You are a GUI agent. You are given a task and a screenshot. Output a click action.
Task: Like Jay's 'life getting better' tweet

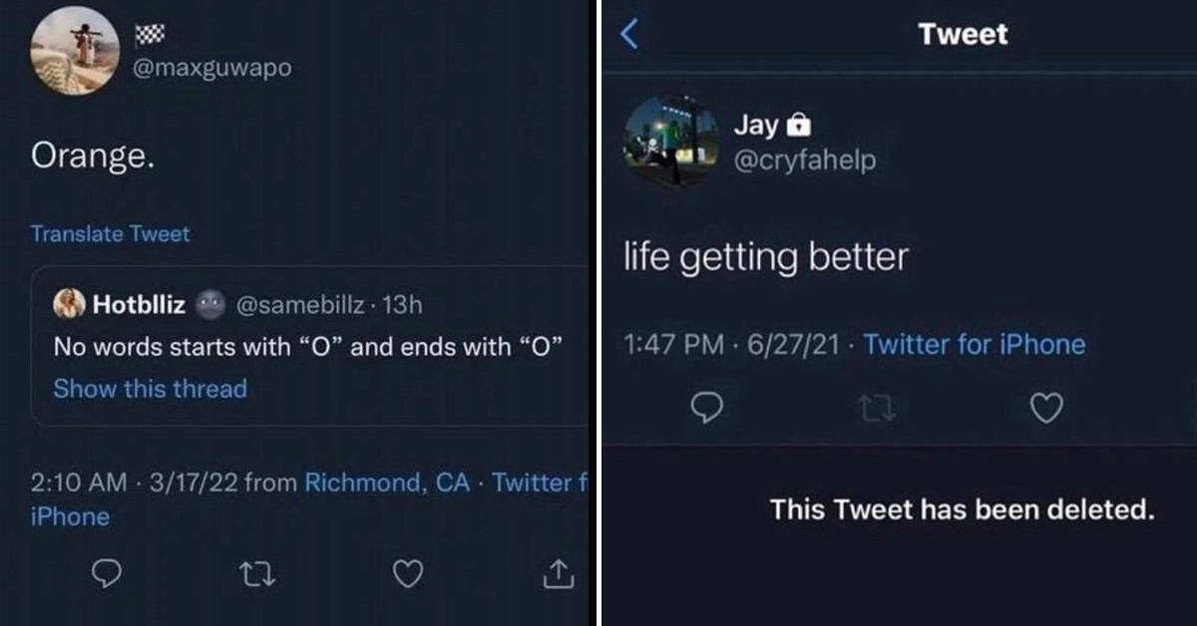tap(1046, 408)
